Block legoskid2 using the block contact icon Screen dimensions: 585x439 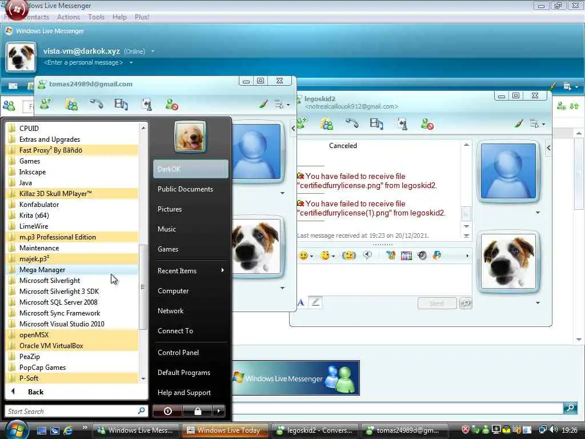[427, 123]
